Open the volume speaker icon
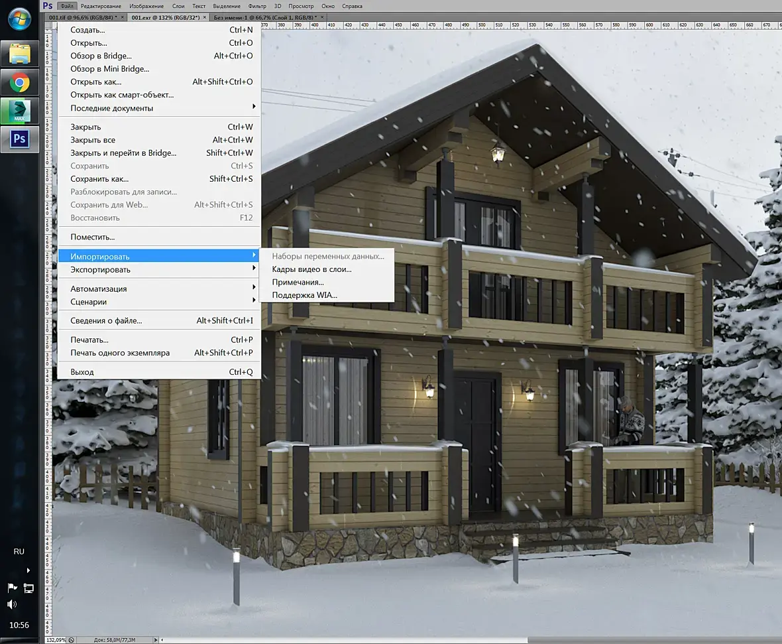The width and height of the screenshot is (782, 644). pyautogui.click(x=13, y=605)
